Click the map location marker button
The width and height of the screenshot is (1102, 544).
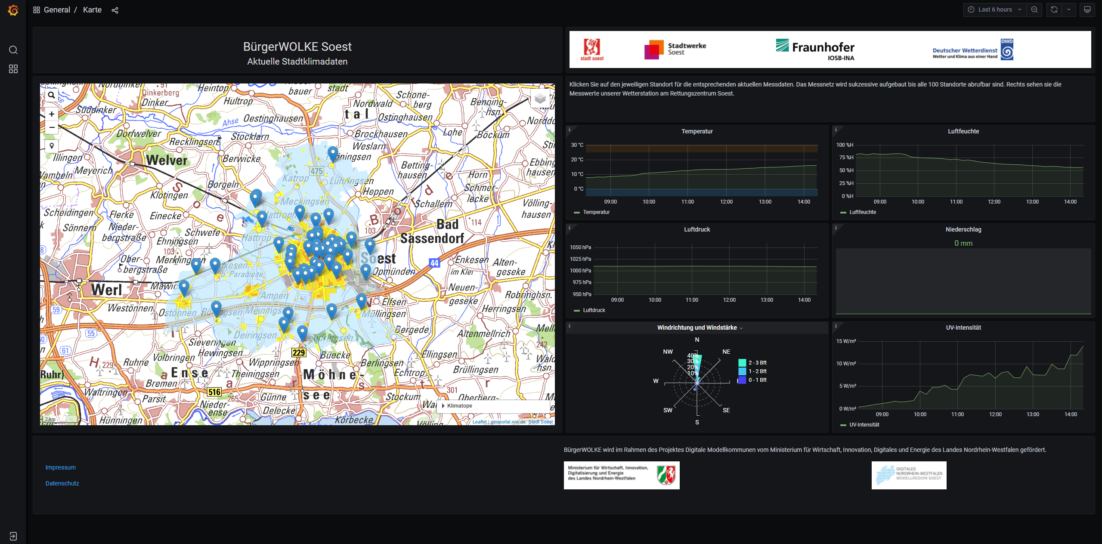(x=52, y=146)
